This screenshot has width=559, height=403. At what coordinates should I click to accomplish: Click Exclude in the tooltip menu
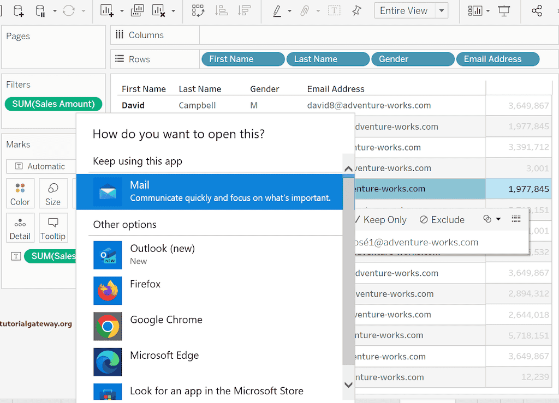448,220
